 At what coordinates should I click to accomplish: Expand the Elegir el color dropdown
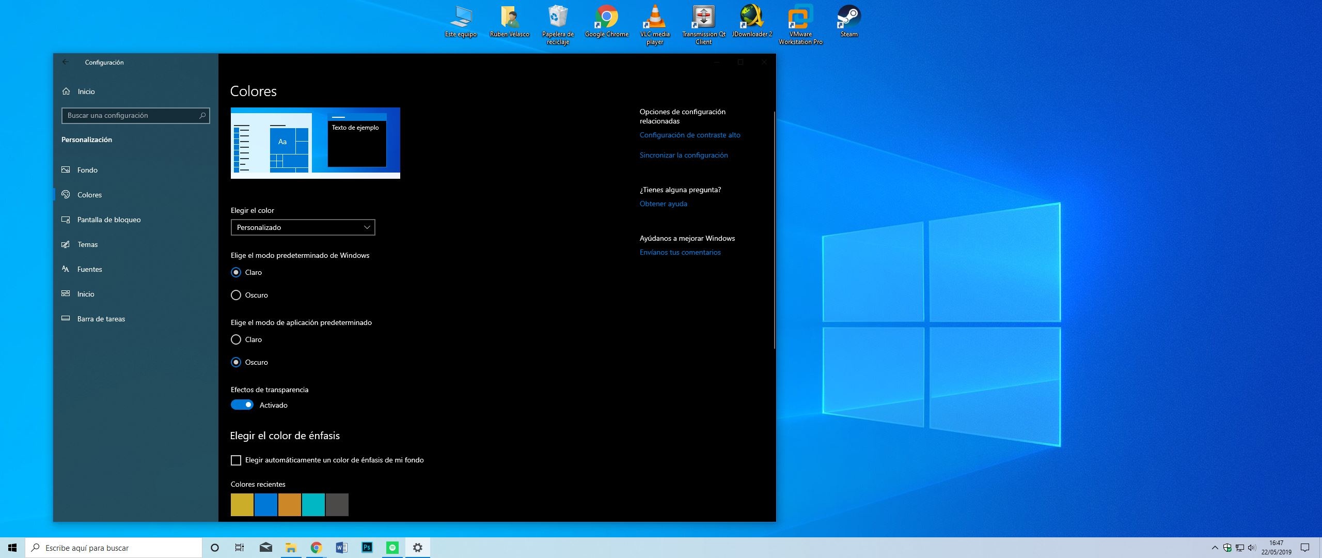pyautogui.click(x=303, y=227)
